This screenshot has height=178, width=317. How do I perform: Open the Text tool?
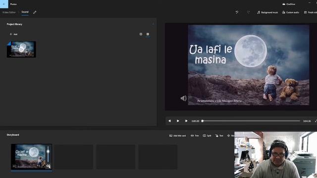219,135
